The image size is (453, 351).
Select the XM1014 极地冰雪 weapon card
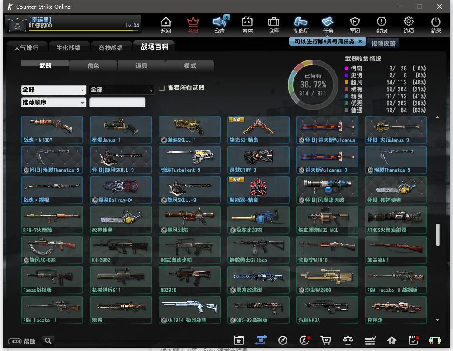point(189,310)
